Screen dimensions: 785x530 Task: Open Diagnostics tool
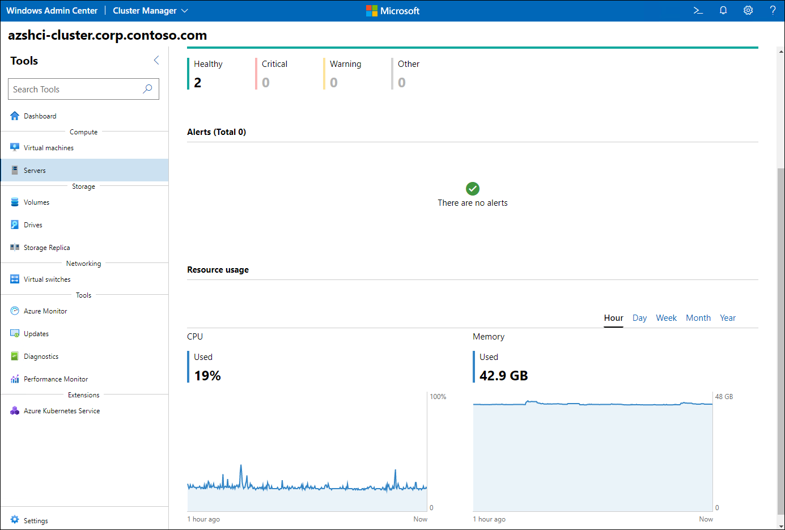[84, 356]
